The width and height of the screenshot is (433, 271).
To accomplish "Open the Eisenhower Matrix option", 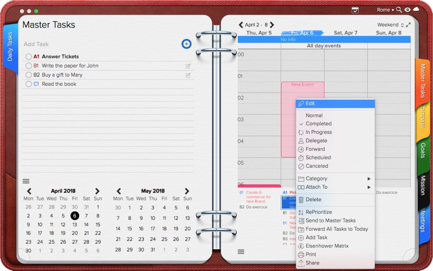I will click(x=335, y=246).
